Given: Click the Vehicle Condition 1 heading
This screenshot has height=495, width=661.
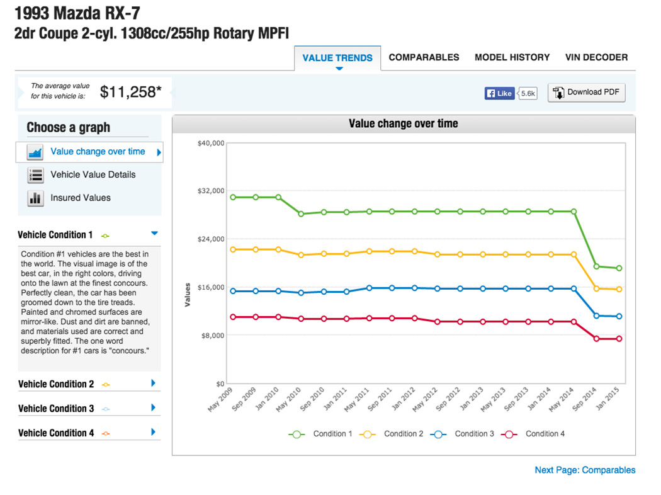Looking at the screenshot, I should coord(55,235).
